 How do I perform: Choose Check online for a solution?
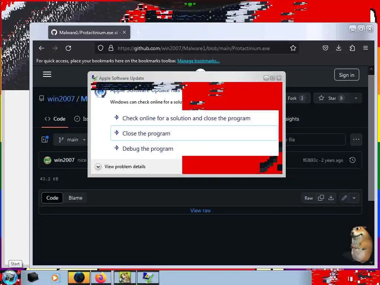point(194,118)
